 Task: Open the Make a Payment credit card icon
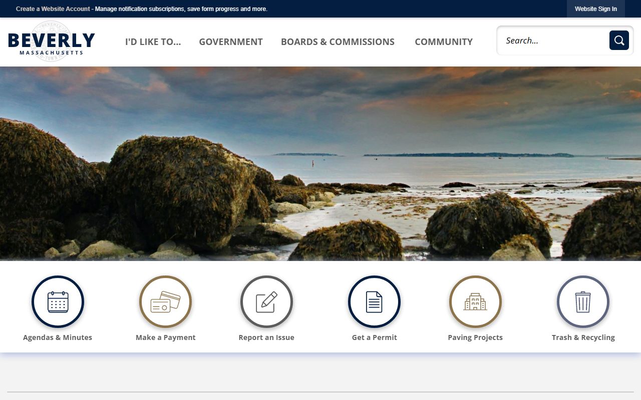(165, 302)
